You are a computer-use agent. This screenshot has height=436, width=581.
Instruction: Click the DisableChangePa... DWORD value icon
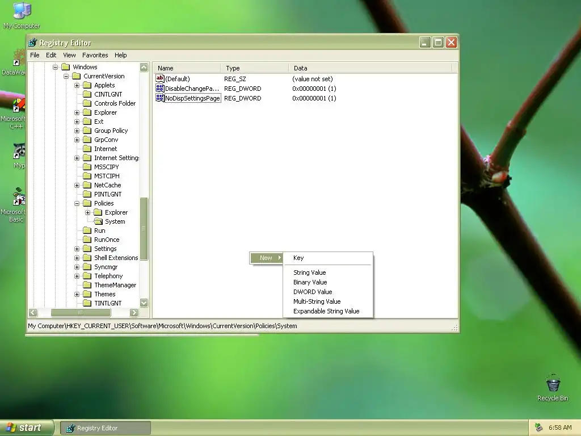[159, 88]
